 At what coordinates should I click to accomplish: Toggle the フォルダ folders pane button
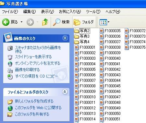click(84, 22)
